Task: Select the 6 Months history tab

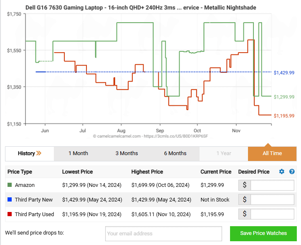Action: click(175, 153)
